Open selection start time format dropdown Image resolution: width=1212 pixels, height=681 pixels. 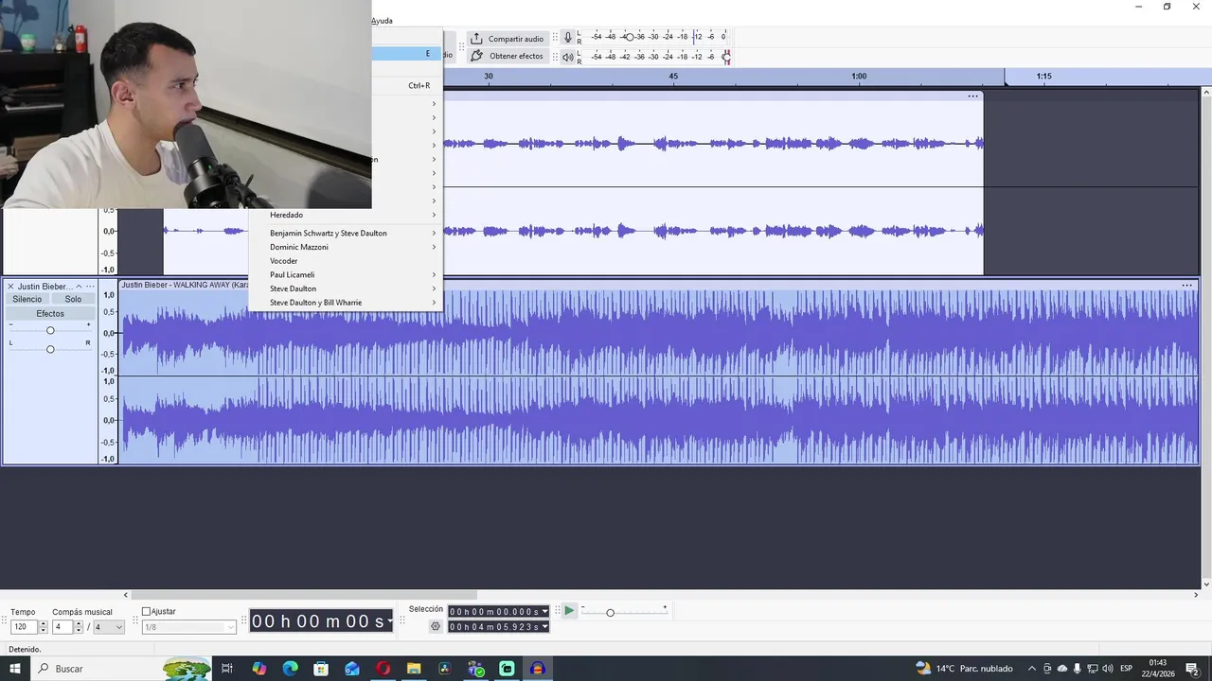544,612
